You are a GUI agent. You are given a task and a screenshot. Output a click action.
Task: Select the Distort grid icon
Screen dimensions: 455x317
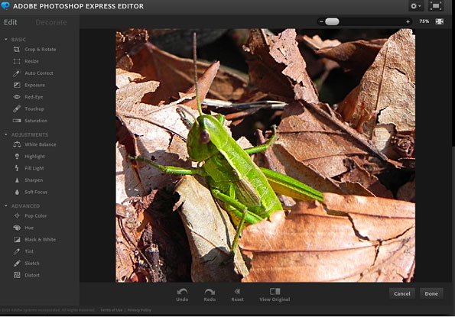click(x=17, y=275)
